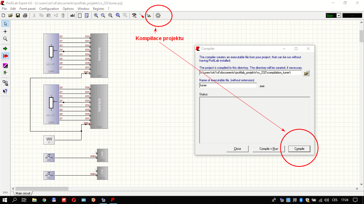Click the executable file name field

[x=228, y=86]
